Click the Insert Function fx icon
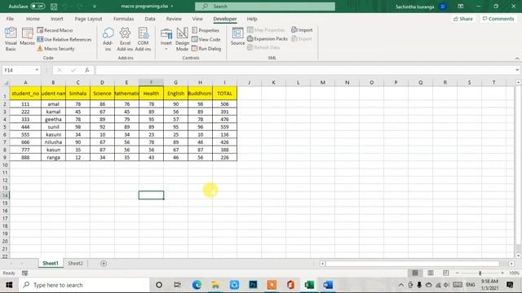 tap(87, 70)
